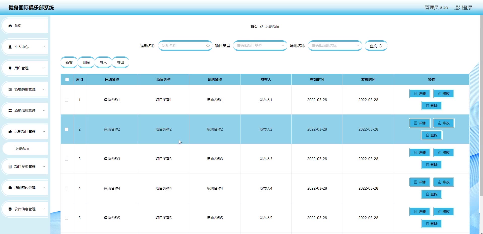Click the 发布时间 column header
Screen dimensions: 483x234
click(368, 79)
